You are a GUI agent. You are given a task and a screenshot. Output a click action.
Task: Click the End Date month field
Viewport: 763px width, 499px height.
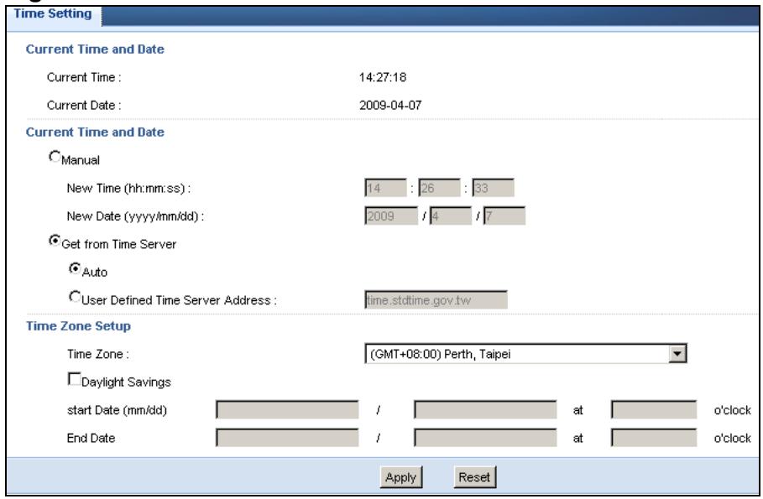[287, 438]
